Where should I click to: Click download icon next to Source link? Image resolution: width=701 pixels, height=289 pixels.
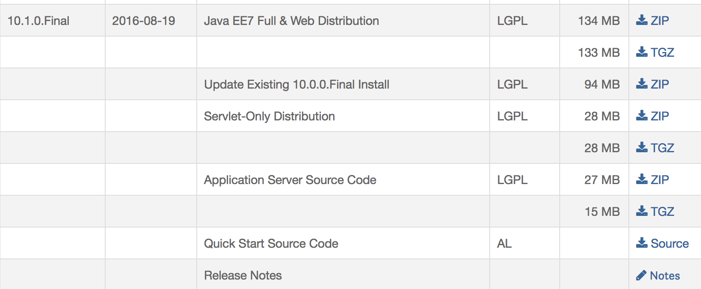[642, 243]
